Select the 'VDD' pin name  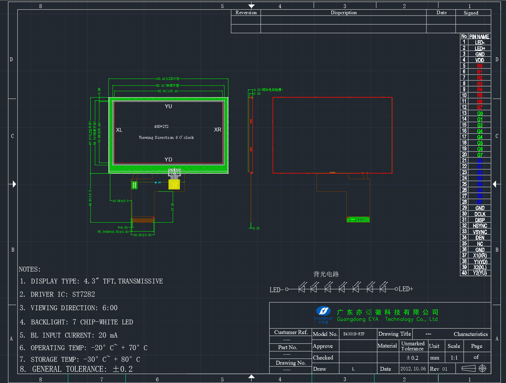(x=480, y=60)
